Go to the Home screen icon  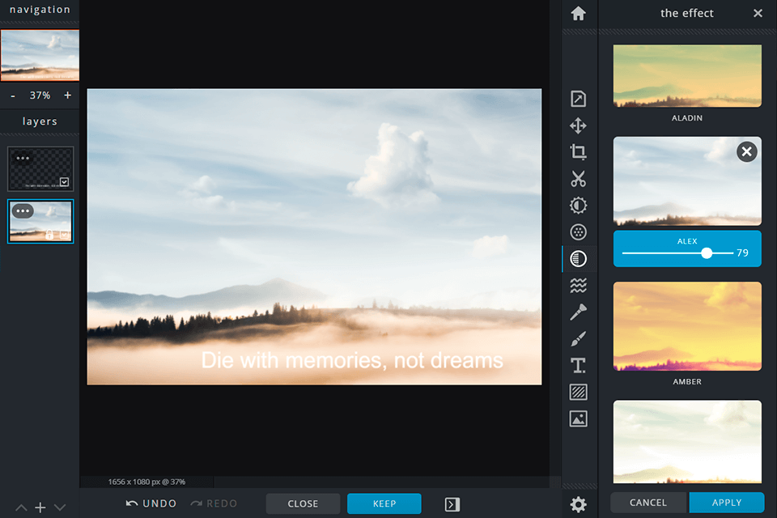(578, 14)
